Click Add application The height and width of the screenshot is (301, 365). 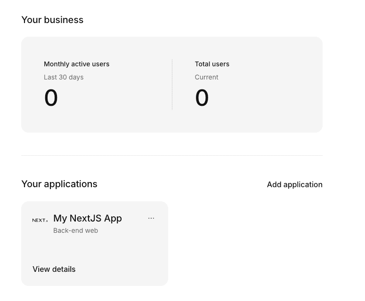click(294, 184)
